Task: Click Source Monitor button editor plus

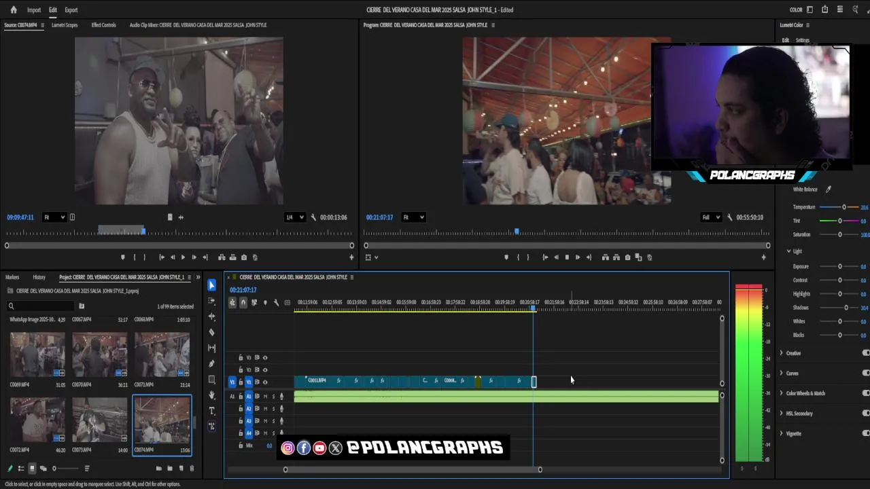Action: tap(351, 257)
